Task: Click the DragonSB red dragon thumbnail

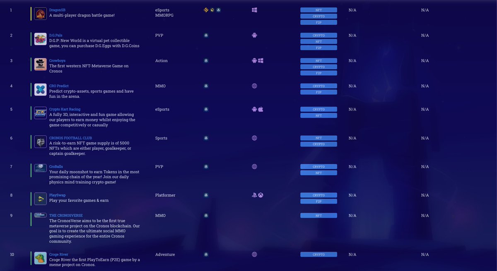Action: (40, 14)
